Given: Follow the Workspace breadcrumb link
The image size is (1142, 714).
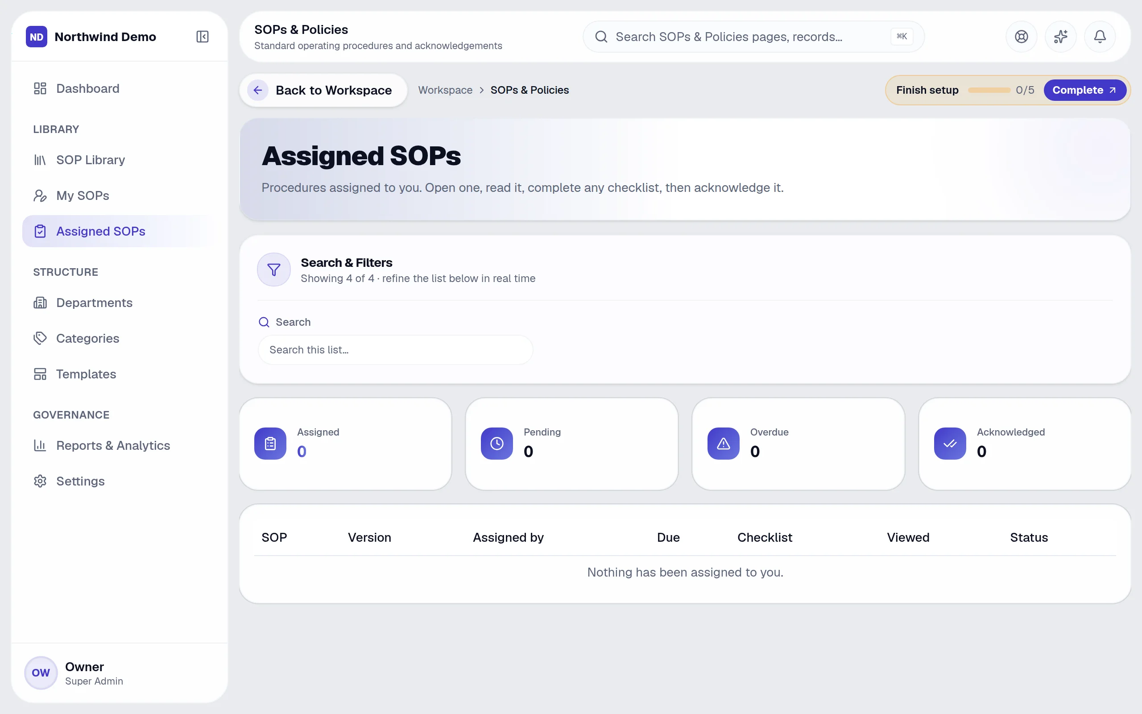Looking at the screenshot, I should 445,90.
